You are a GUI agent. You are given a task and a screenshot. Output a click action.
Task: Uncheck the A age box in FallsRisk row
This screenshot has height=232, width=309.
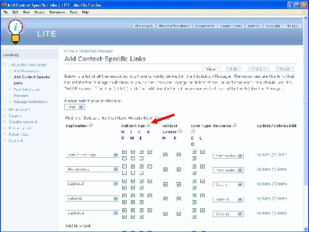pos(150,196)
